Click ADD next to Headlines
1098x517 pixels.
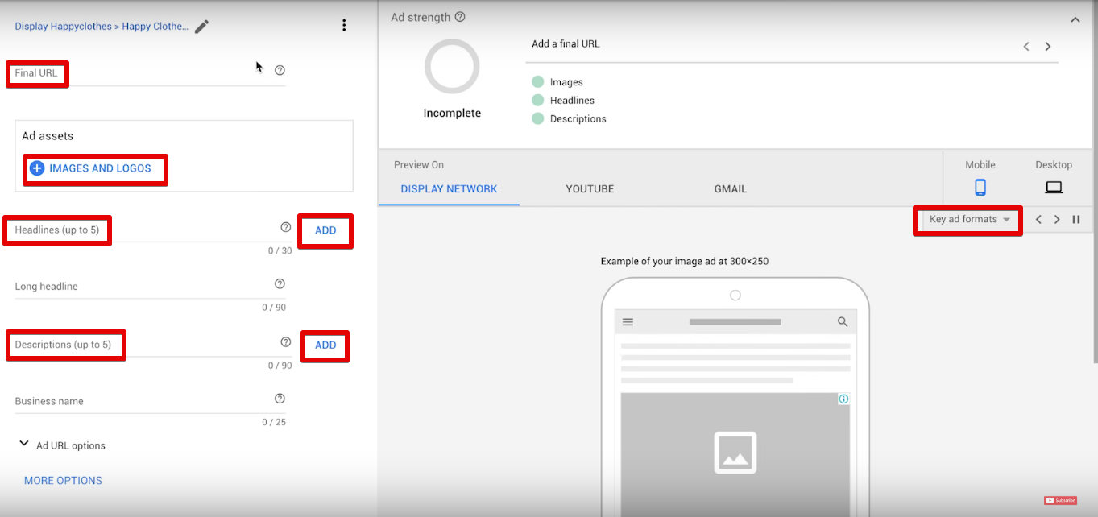(x=325, y=230)
